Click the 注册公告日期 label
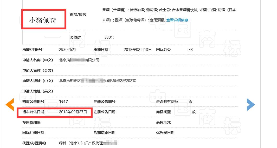277x148 pixels. [105, 112]
